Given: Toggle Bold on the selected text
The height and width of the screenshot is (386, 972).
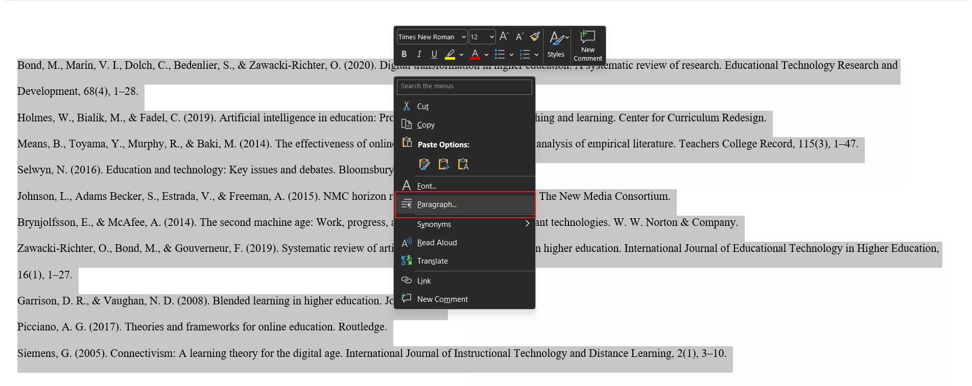Looking at the screenshot, I should (x=404, y=54).
